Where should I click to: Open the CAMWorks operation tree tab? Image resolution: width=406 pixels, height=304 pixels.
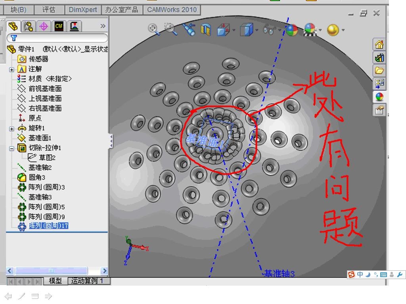74,26
